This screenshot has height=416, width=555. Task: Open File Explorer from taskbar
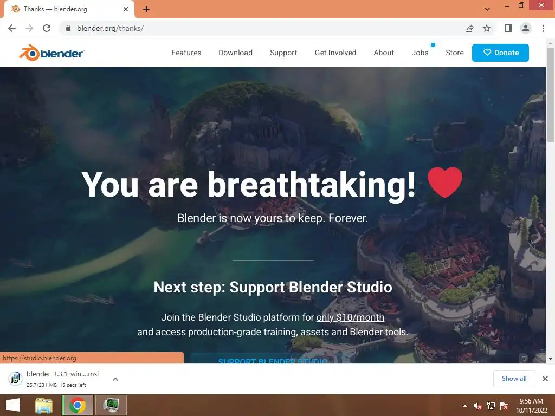point(44,405)
